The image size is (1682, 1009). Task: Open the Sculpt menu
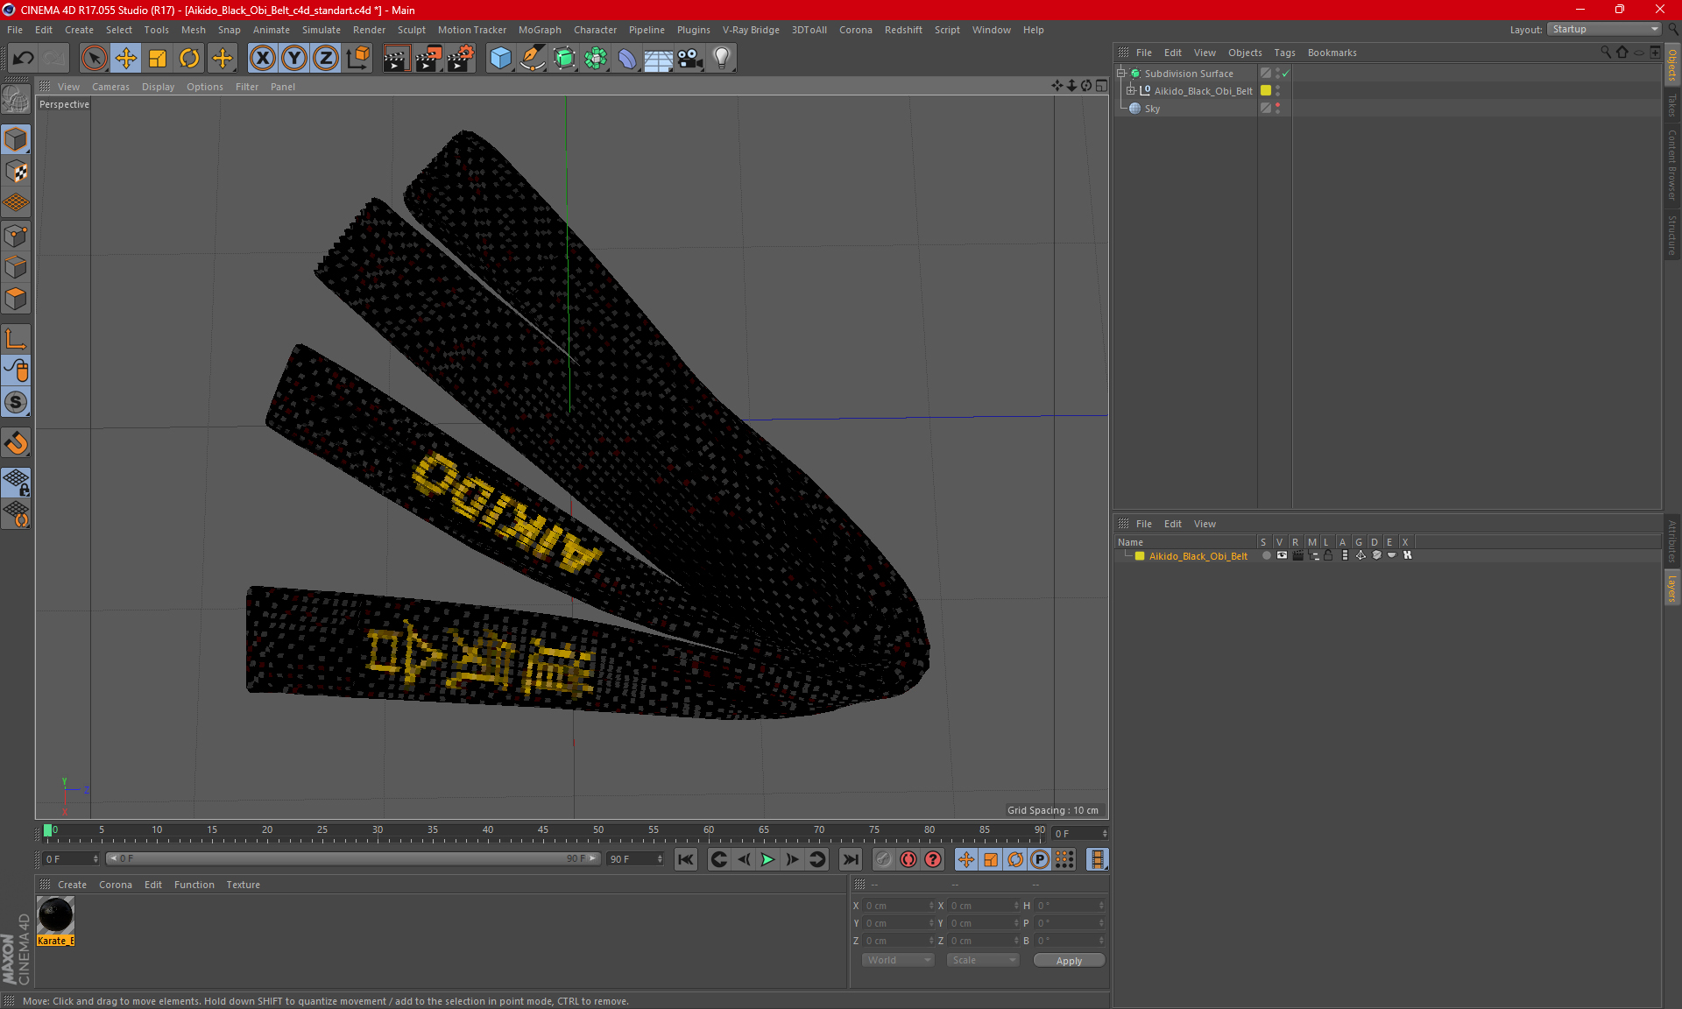pos(411,30)
